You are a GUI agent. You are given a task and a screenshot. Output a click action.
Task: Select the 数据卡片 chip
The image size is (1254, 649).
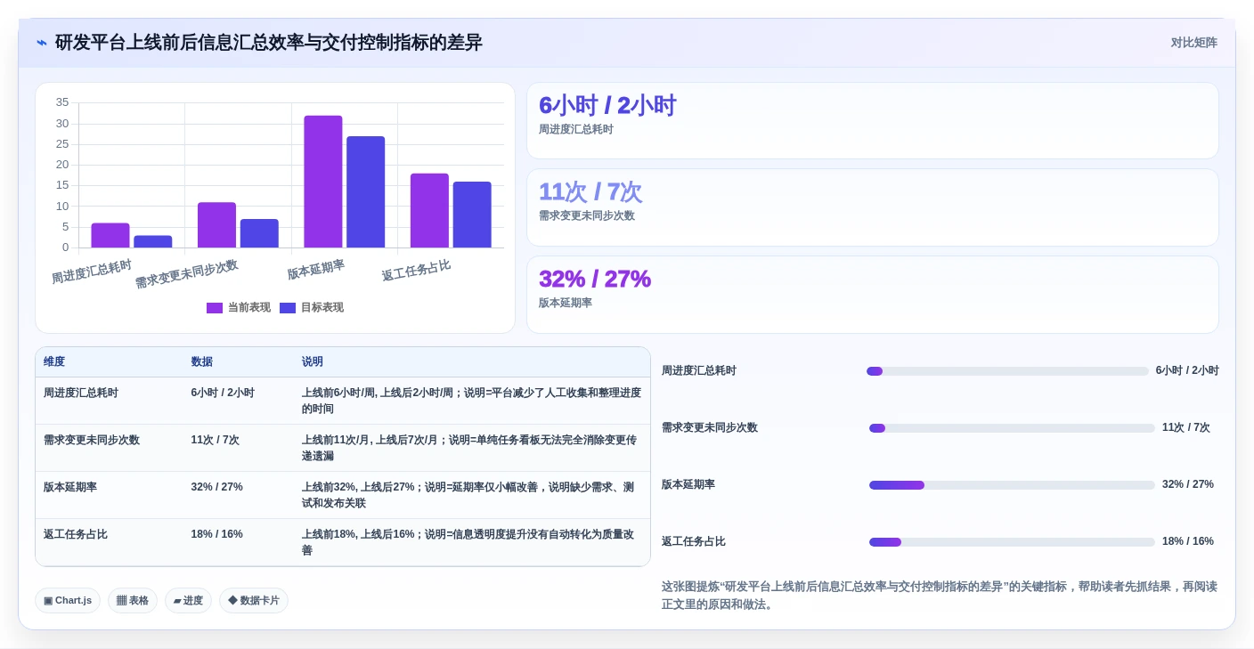254,601
